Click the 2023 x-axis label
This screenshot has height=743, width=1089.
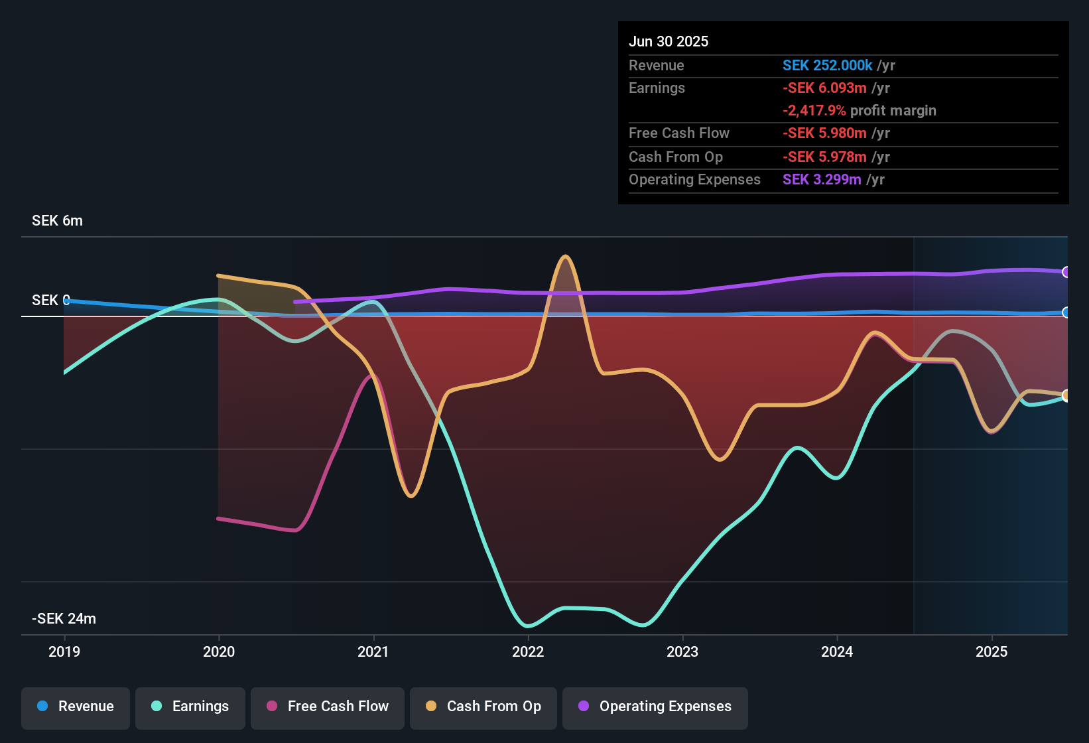pos(682,651)
